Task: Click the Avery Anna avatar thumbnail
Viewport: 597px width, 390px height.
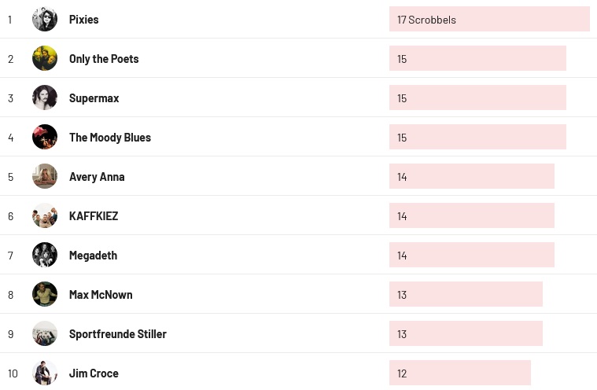Action: [x=45, y=176]
